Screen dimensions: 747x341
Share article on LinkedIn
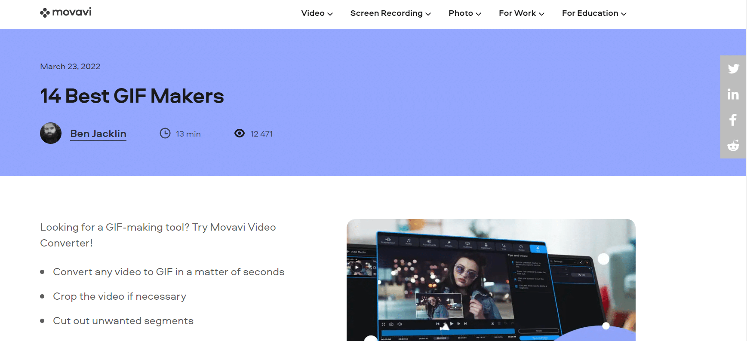tap(733, 94)
